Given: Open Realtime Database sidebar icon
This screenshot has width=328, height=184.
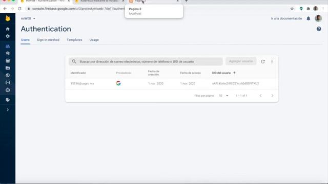Looking at the screenshot, I should click(8, 61).
